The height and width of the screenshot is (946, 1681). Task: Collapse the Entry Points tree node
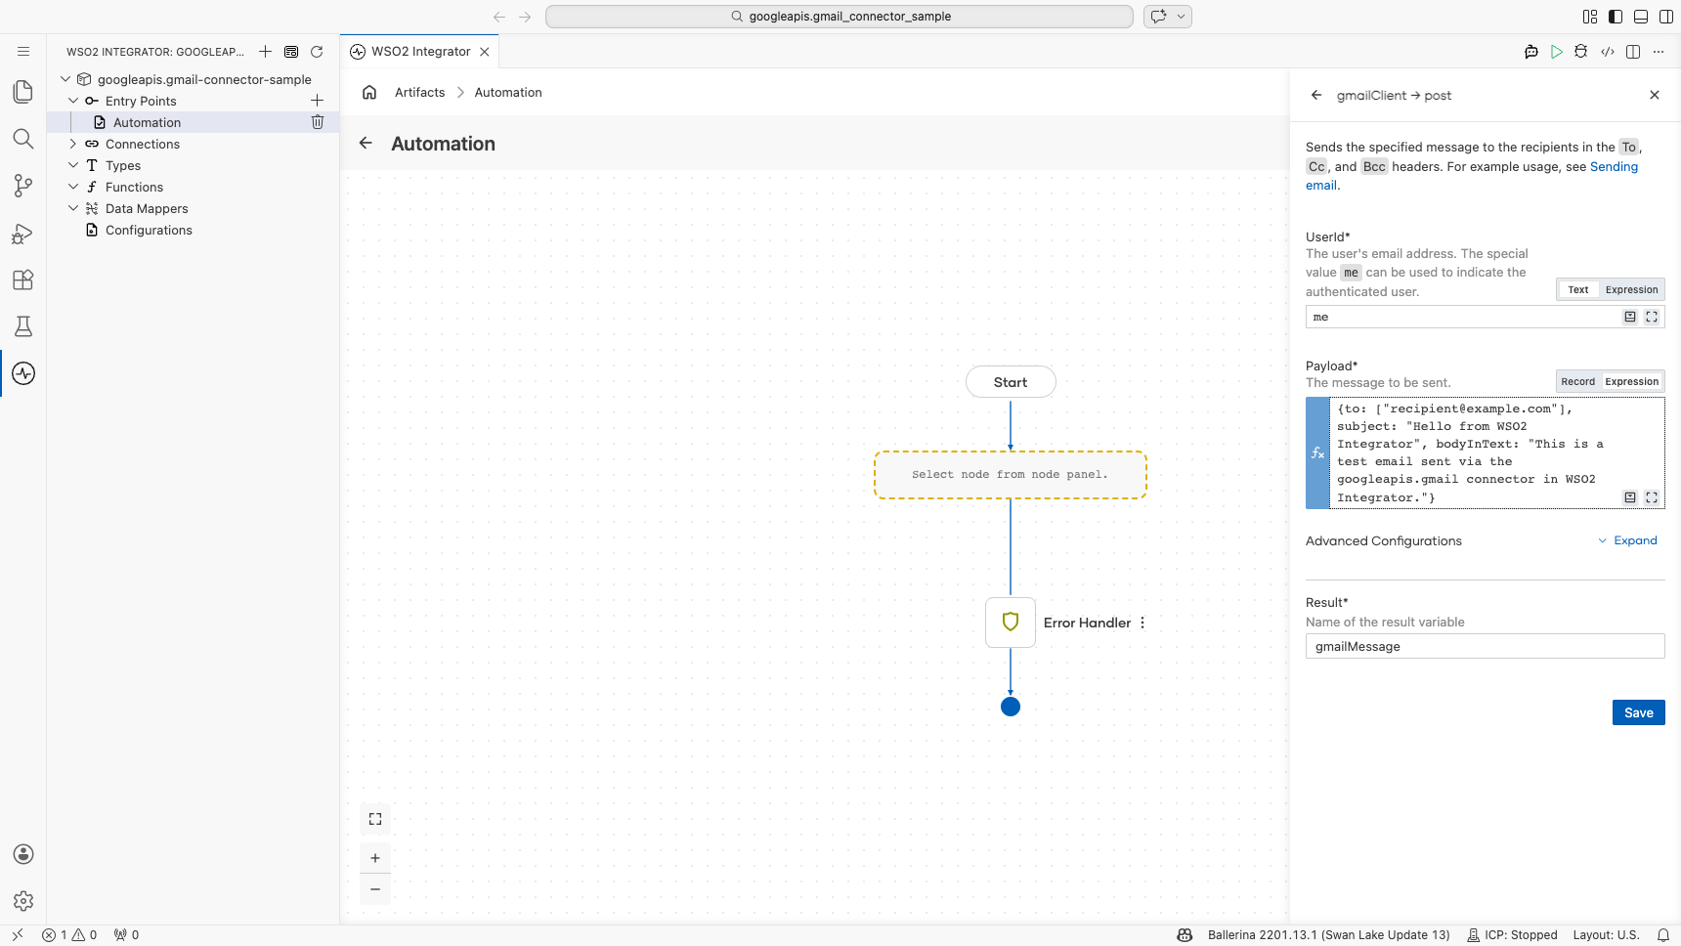pos(73,101)
